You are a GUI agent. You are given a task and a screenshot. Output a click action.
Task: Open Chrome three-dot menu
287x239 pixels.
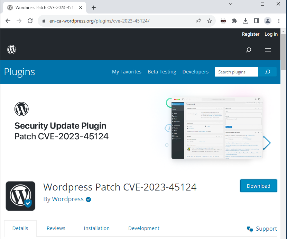[x=279, y=21]
